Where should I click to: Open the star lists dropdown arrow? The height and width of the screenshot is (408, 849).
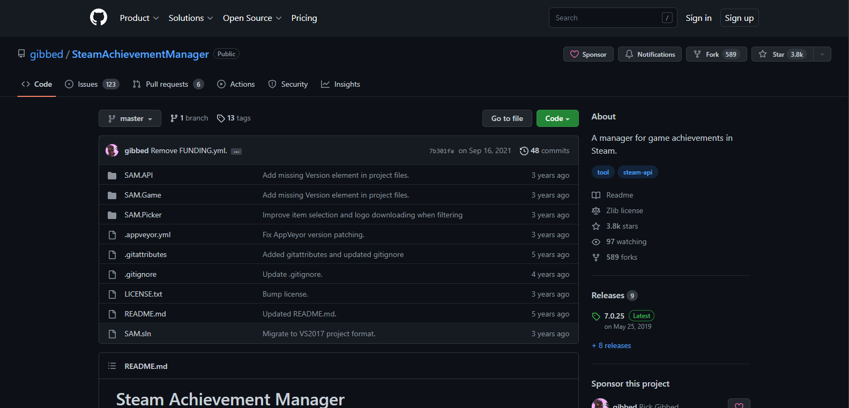coord(822,54)
